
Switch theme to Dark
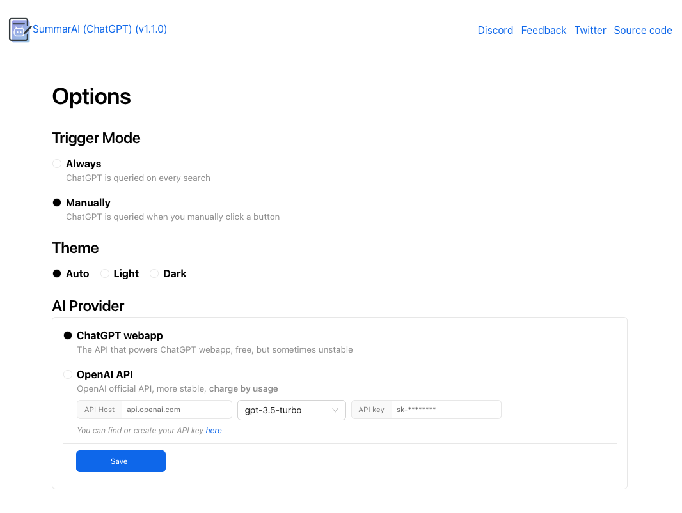tap(154, 273)
